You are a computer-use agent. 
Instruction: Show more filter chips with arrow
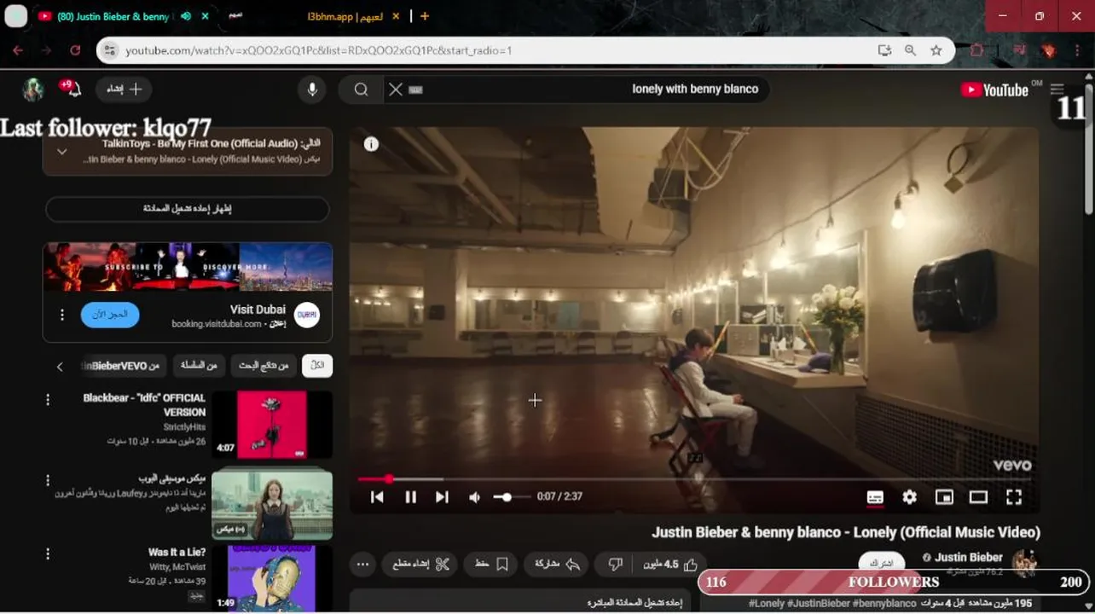60,367
